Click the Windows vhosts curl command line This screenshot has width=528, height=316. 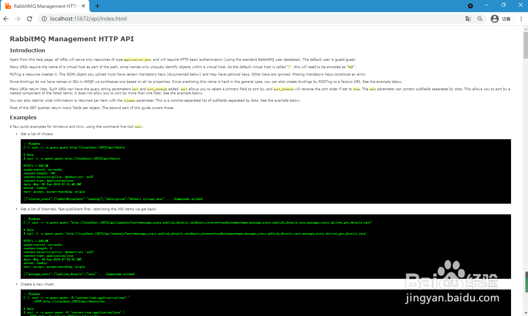[x=74, y=147]
